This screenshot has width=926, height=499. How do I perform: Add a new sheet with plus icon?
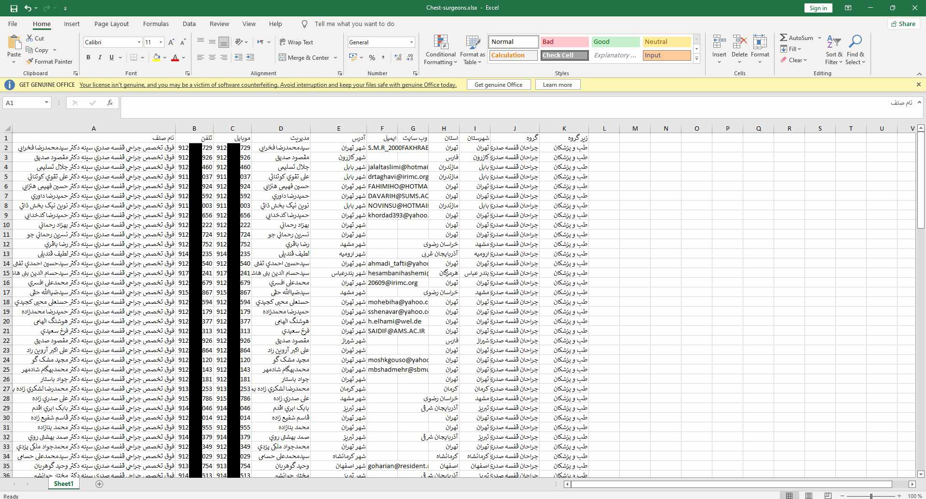(x=99, y=484)
